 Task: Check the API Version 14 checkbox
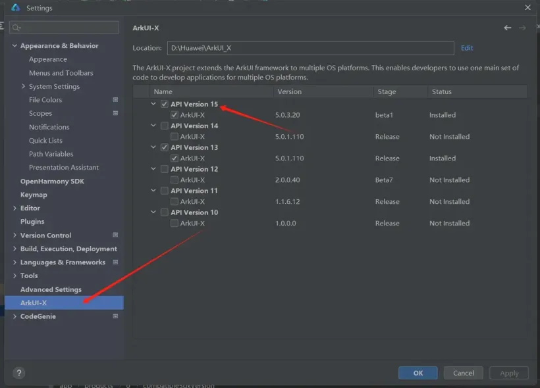(165, 126)
